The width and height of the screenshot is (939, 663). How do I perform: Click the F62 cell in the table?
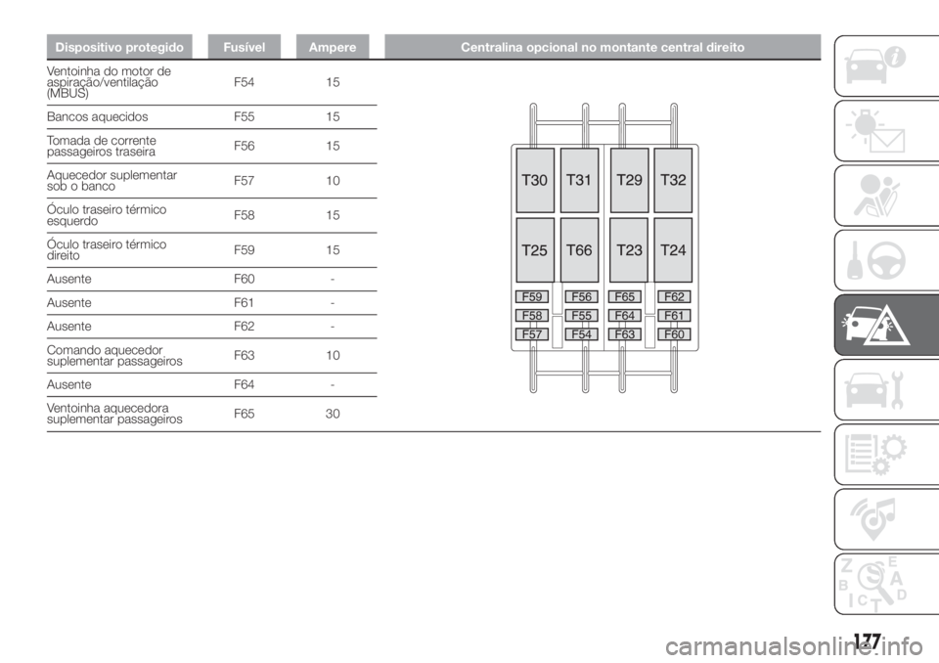pyautogui.click(x=245, y=327)
